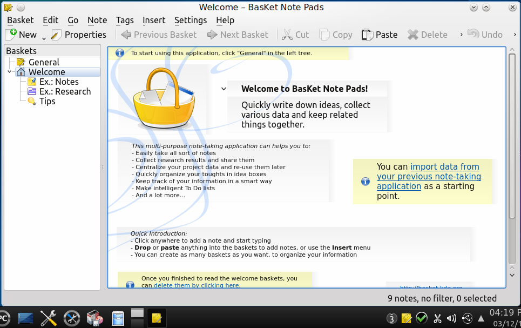
Task: Click the virtual desktop pager in taskbar
Action: (x=137, y=318)
